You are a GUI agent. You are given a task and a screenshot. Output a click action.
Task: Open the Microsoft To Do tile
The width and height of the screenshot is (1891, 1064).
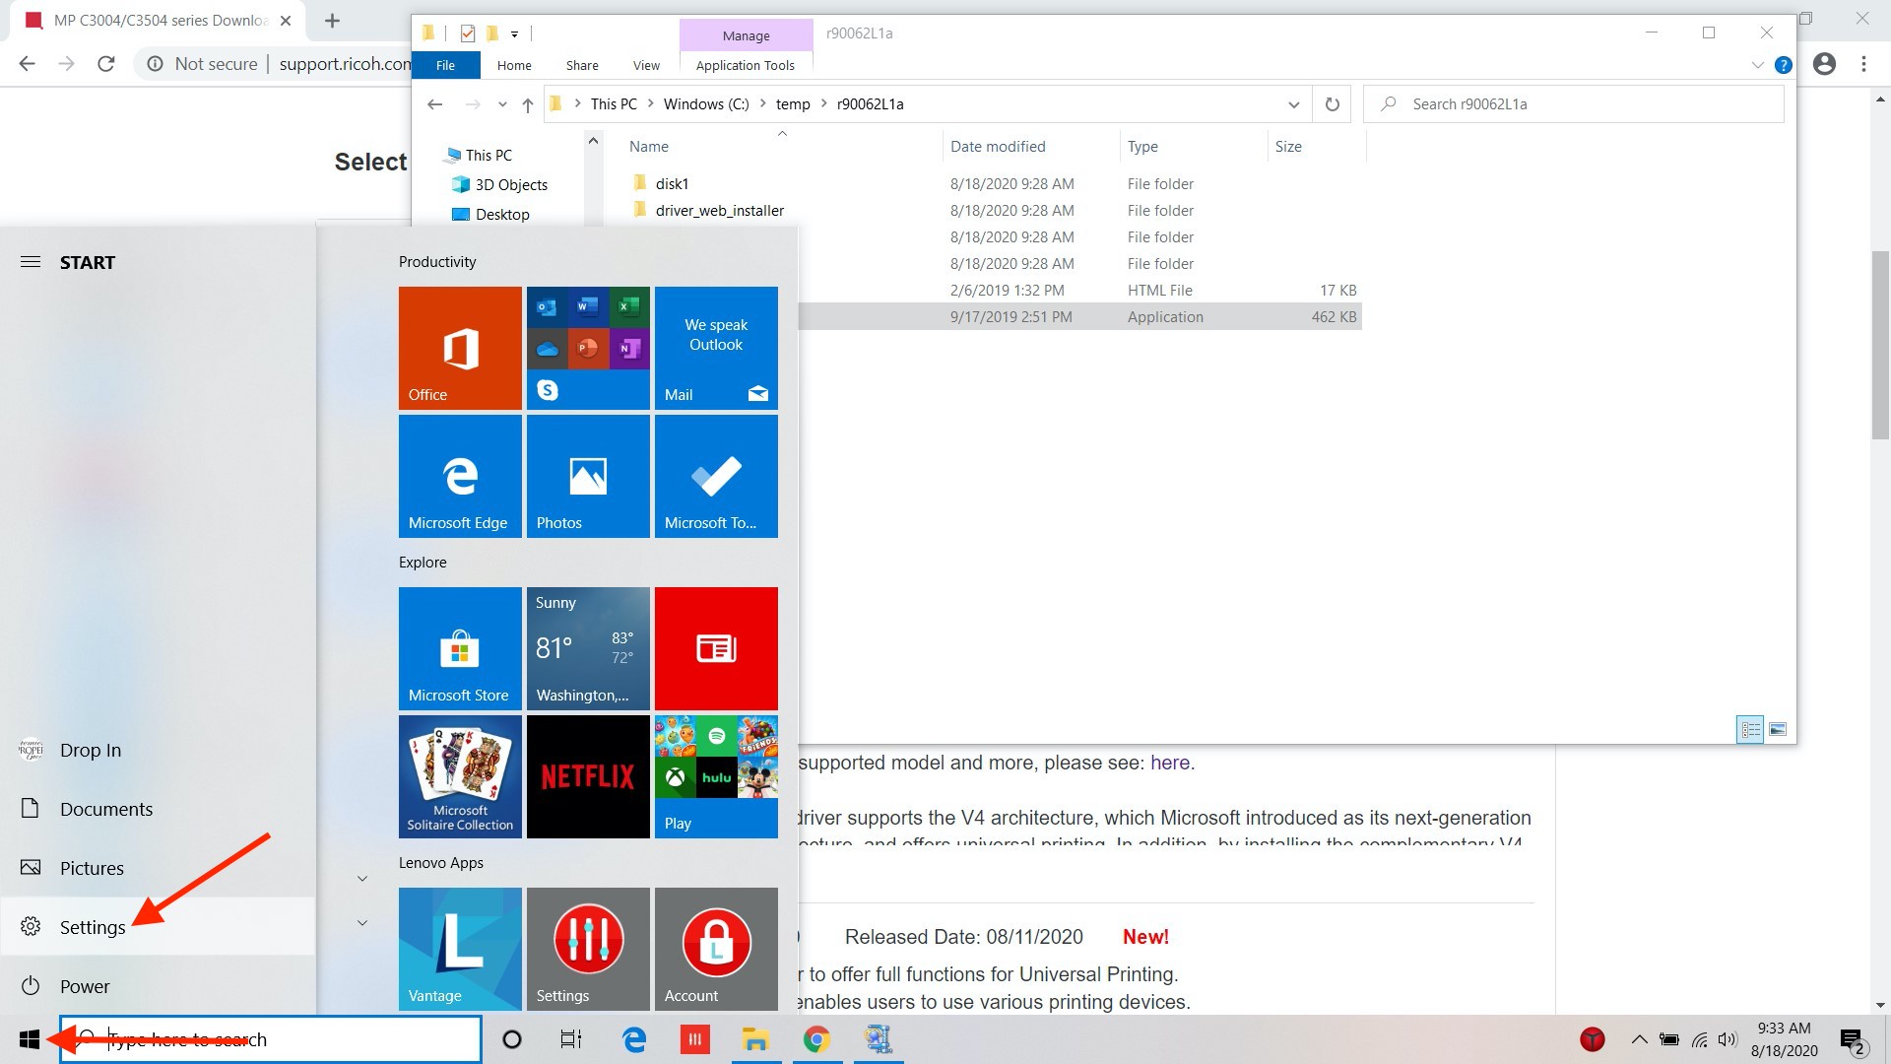[716, 476]
